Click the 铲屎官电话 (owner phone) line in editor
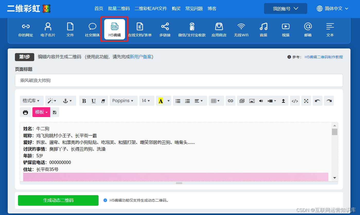 (47, 162)
